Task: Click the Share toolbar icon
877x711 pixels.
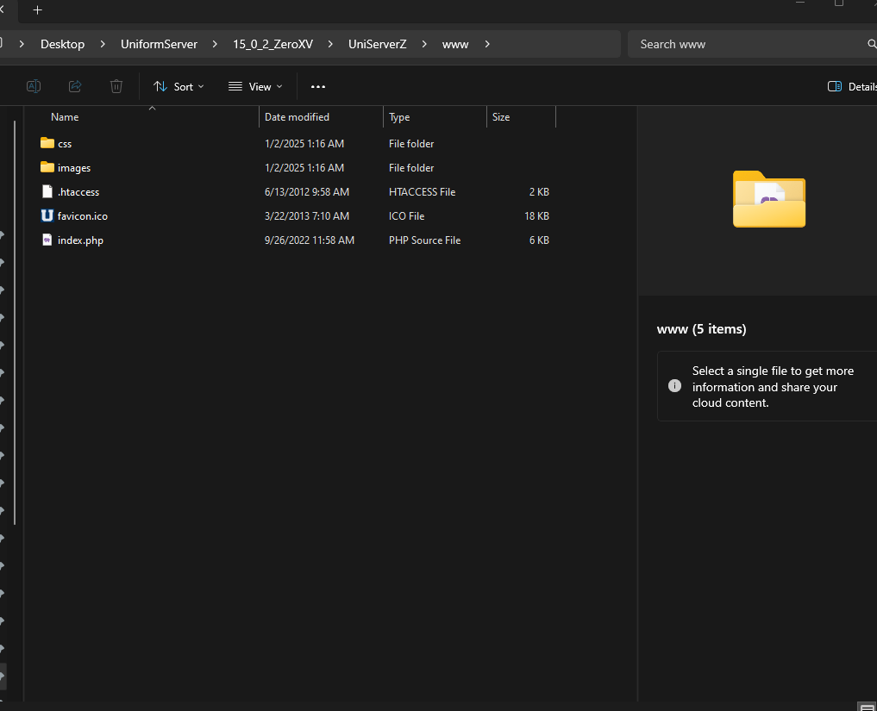Action: pyautogui.click(x=75, y=86)
